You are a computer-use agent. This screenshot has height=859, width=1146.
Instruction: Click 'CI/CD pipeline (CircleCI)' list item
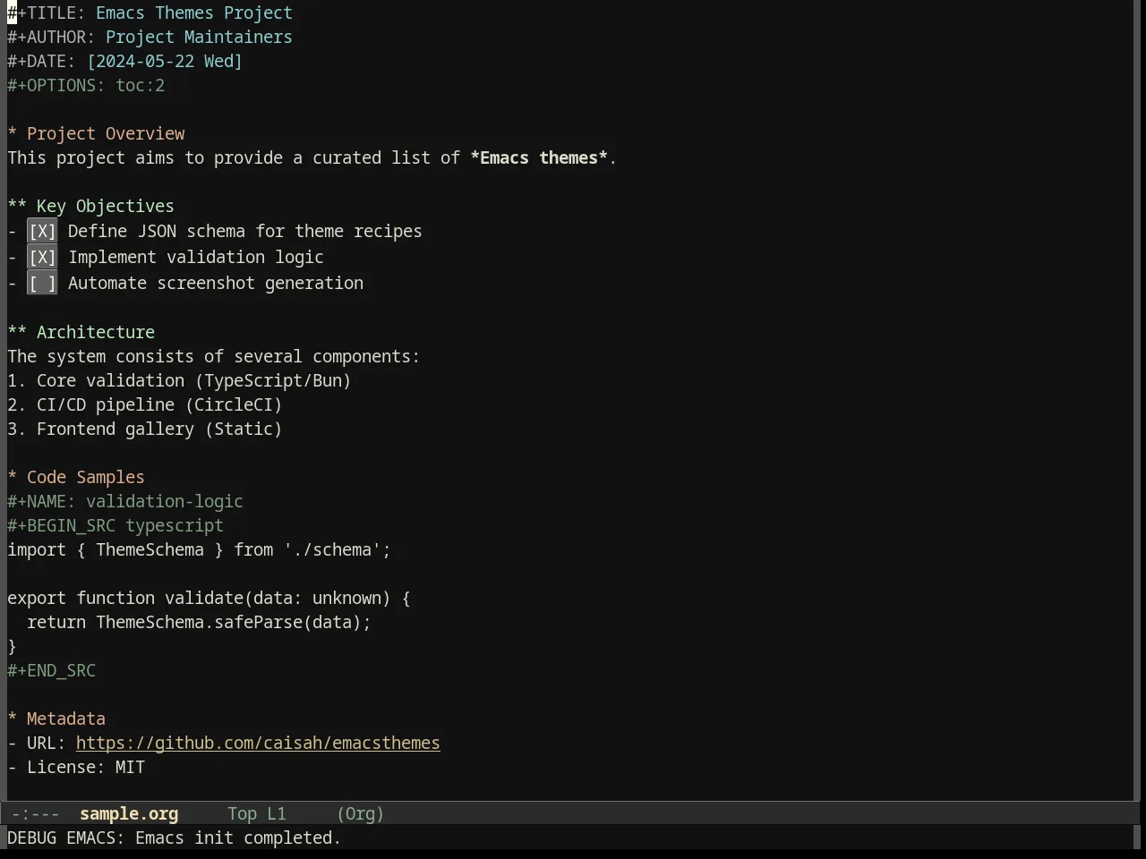[x=145, y=405]
